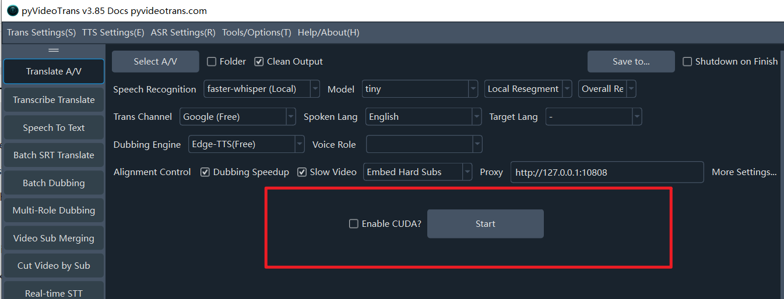Uncheck the Slow Video option
The width and height of the screenshot is (784, 299).
(302, 172)
